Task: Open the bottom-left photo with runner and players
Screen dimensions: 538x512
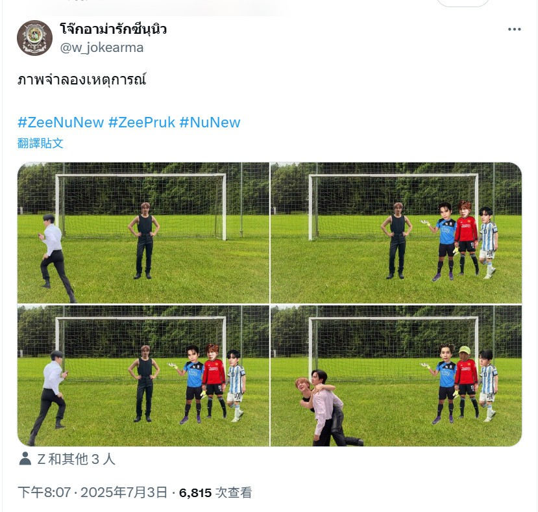Action: (143, 376)
